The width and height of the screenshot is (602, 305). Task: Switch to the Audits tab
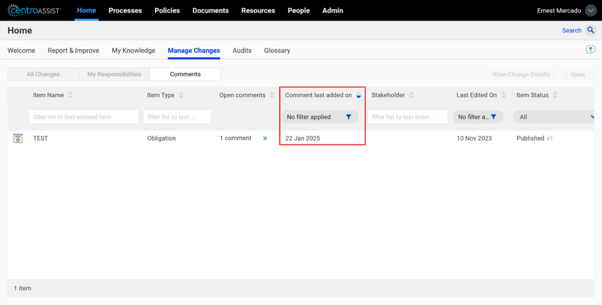click(x=242, y=51)
